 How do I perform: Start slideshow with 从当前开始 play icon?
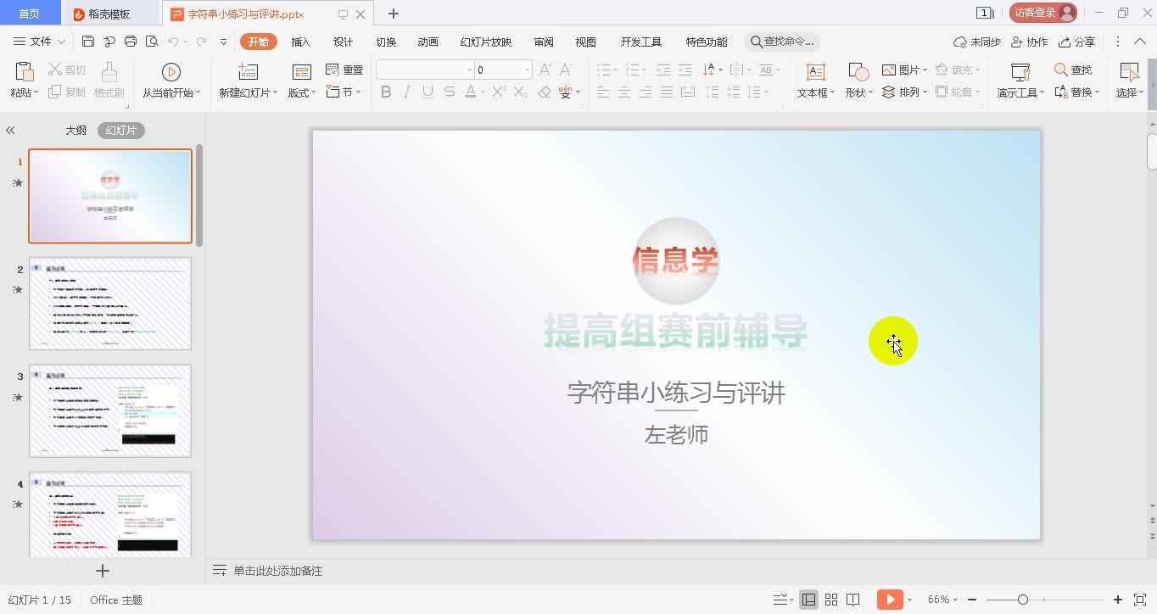(x=171, y=70)
